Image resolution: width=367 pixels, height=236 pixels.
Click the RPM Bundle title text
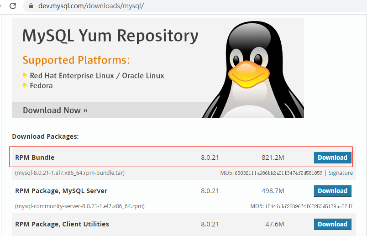[x=35, y=157]
